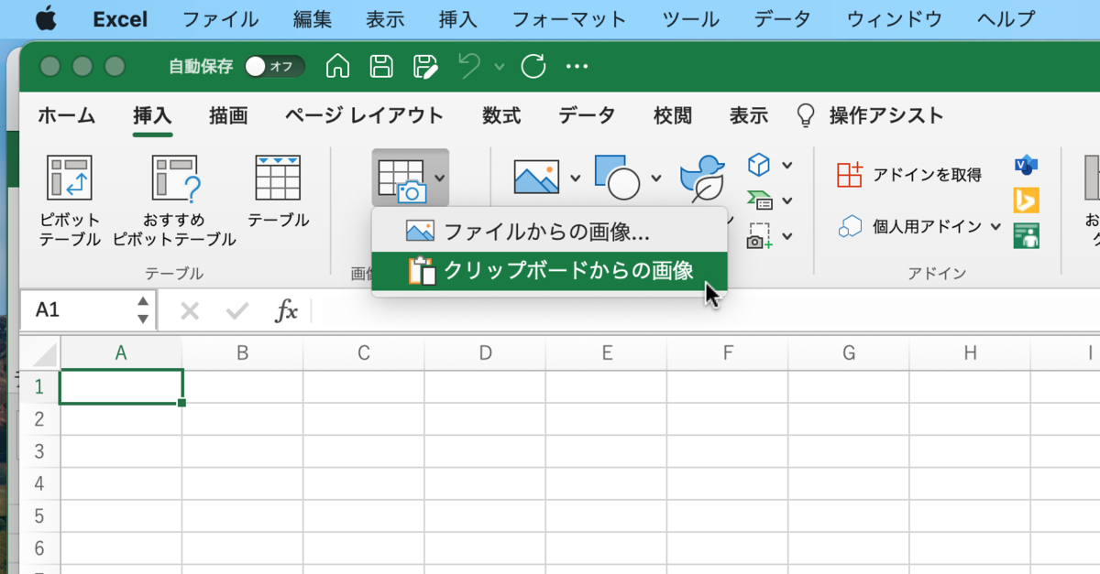1100x574 pixels.
Task: Click おすすめピボットテーブル button
Action: coord(175,200)
